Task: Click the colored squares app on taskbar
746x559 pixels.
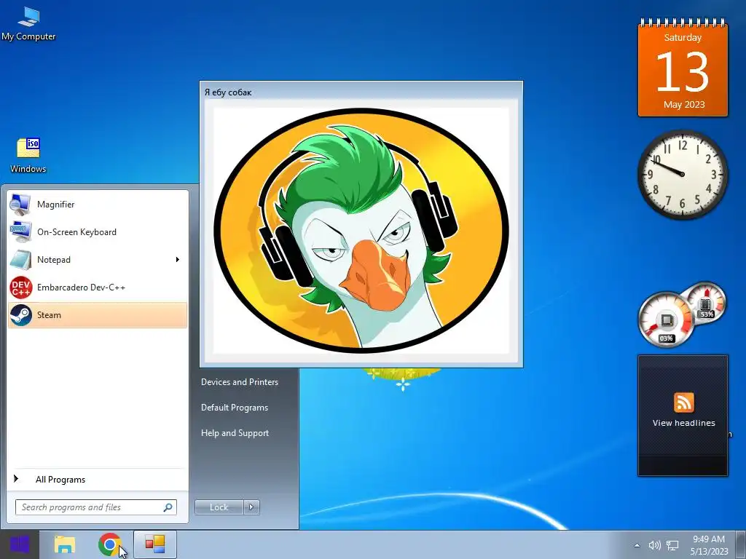Action: pyautogui.click(x=154, y=544)
